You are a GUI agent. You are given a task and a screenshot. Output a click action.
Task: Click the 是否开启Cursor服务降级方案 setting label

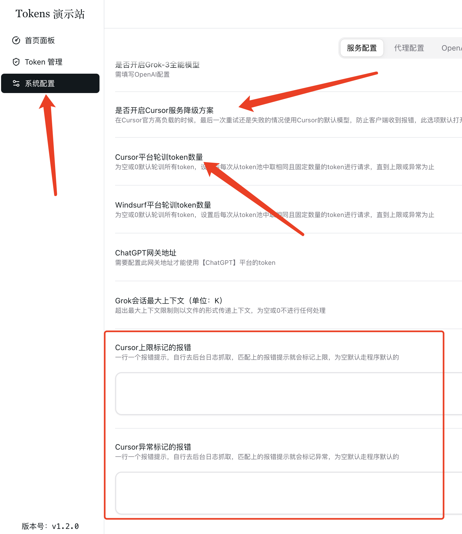pos(164,110)
